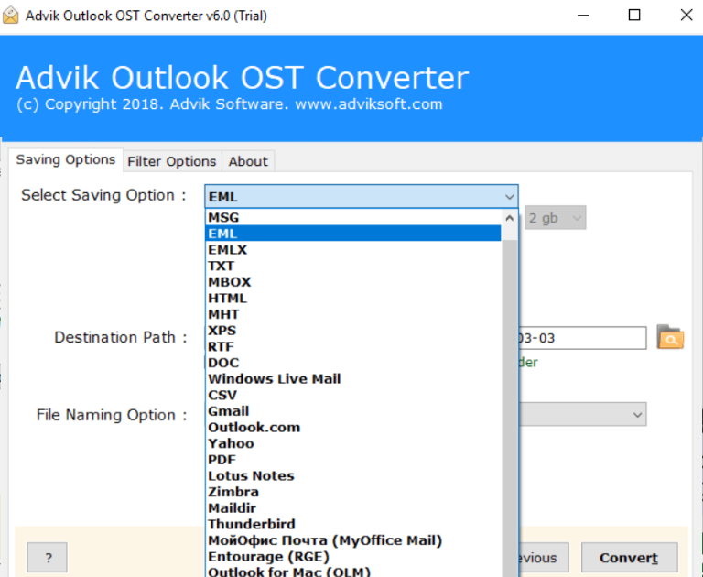
Task: Choose MSG from the saving list
Action: [x=353, y=218]
